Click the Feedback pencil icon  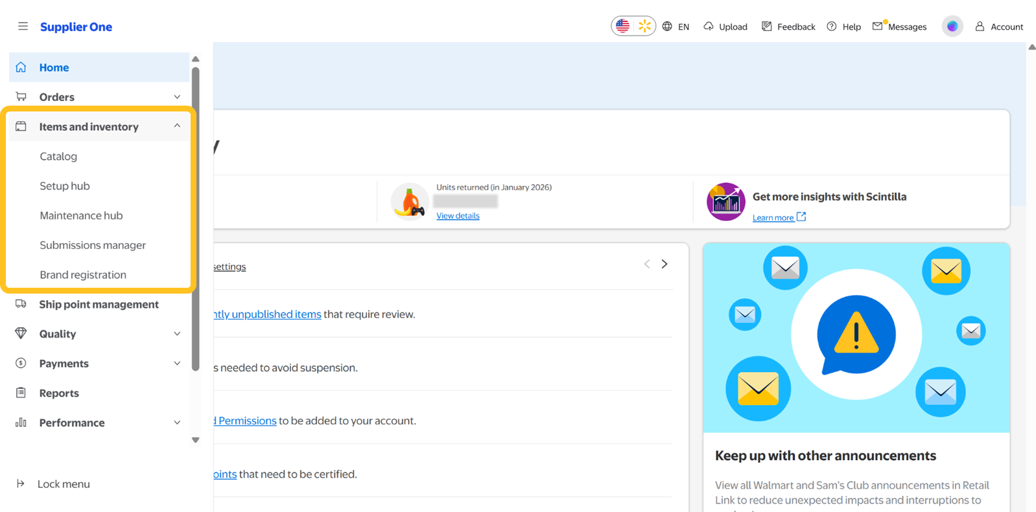click(x=767, y=27)
